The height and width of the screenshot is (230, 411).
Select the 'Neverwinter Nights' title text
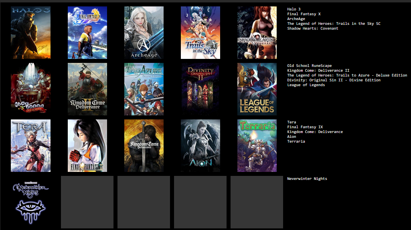[307, 179]
